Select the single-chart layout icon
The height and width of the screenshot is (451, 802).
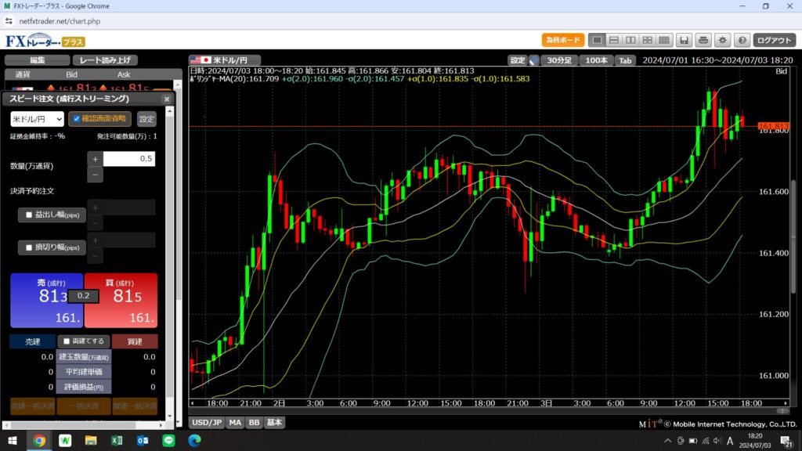(x=597, y=40)
